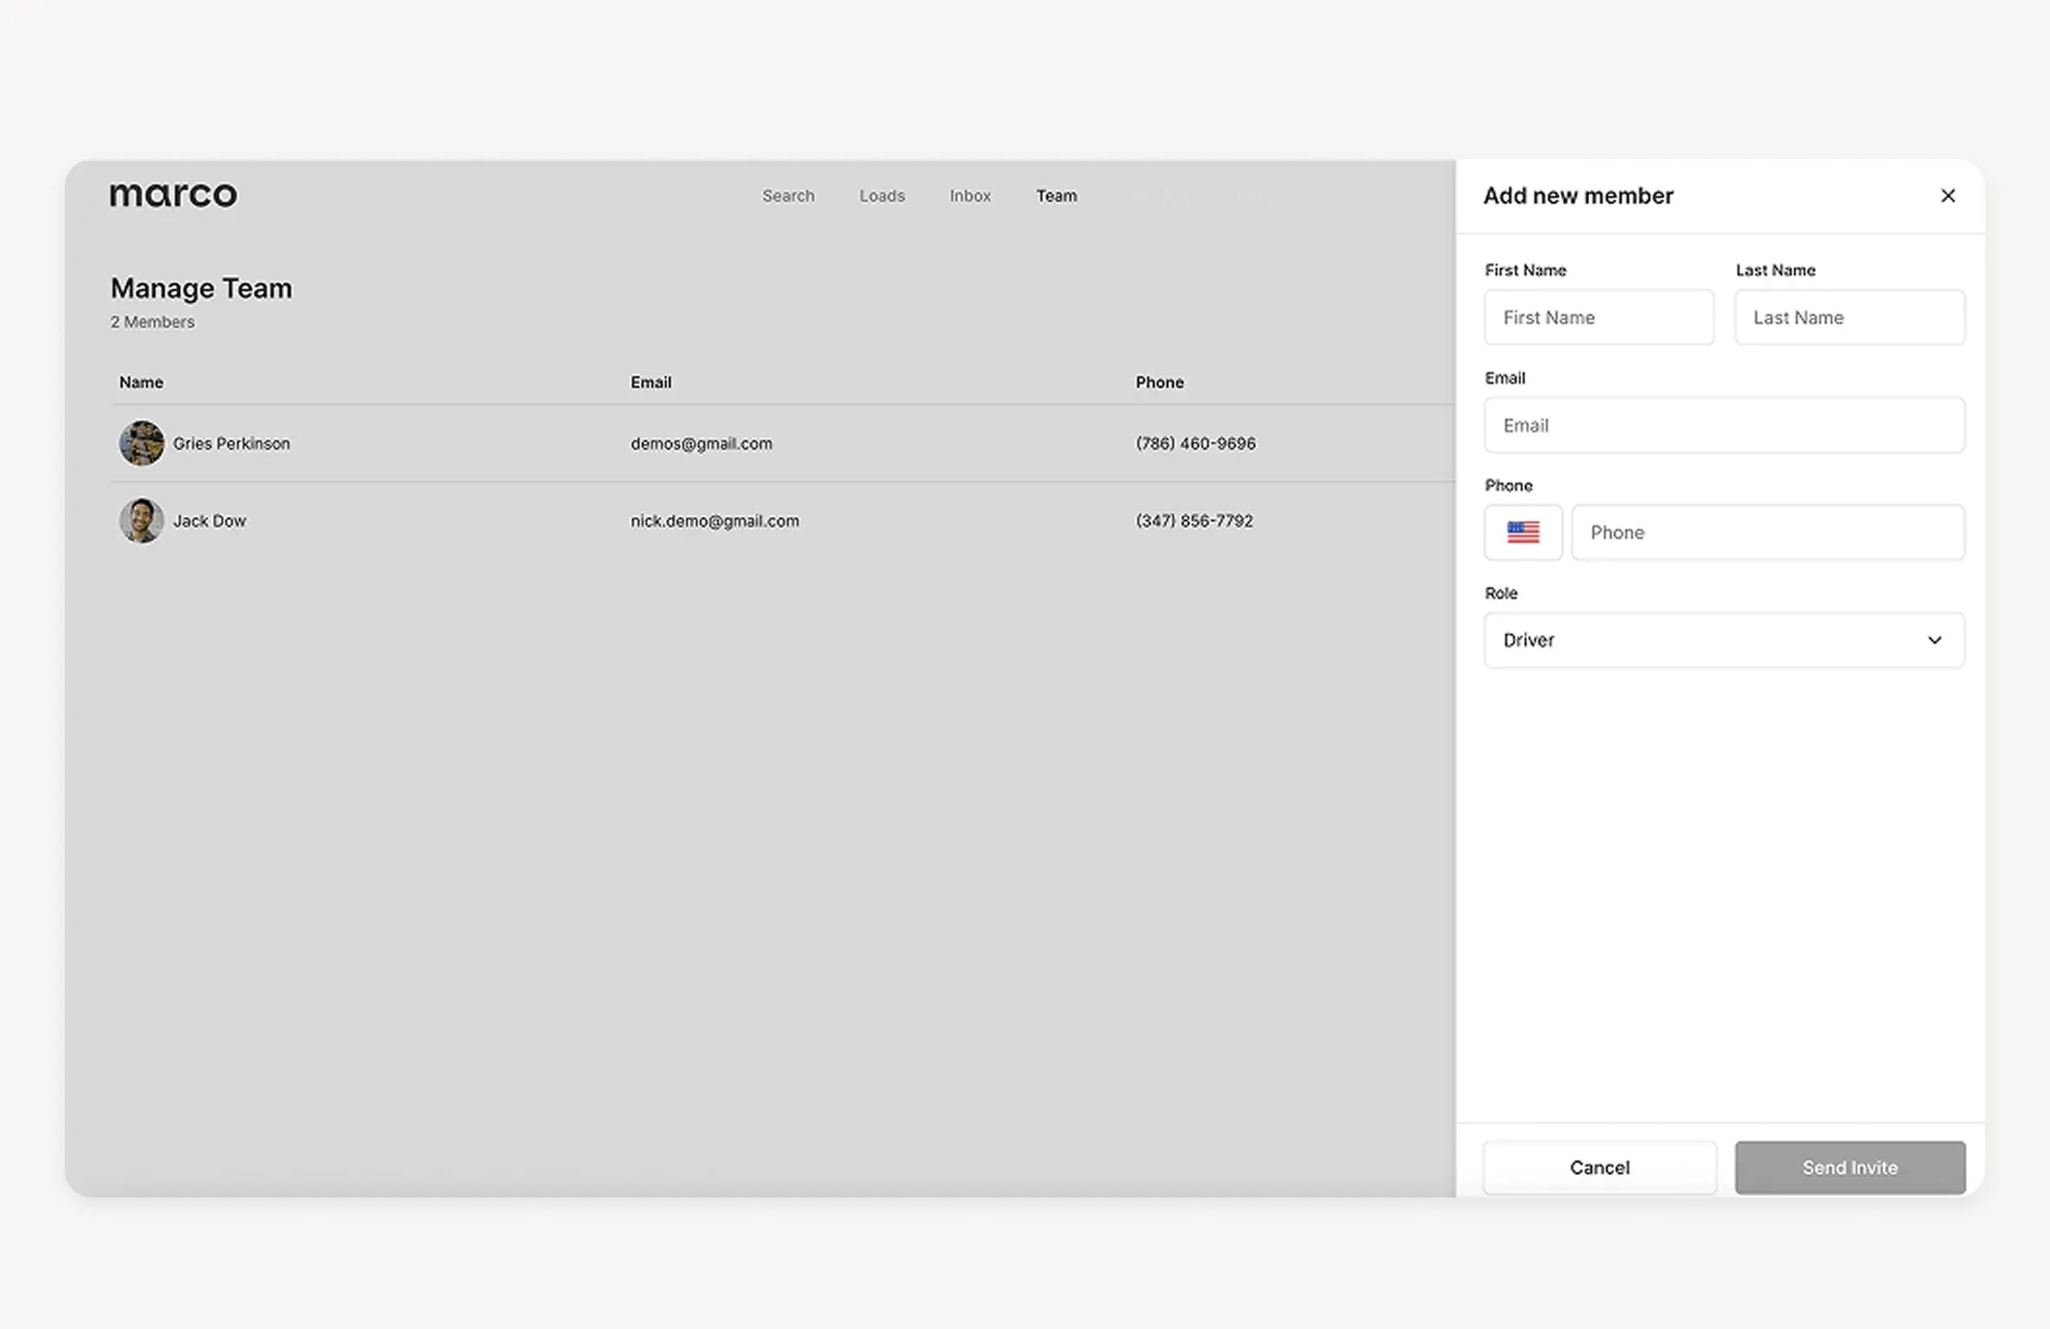This screenshot has height=1329, width=2050.
Task: Click Gries Perkinson's avatar photo
Action: (x=141, y=443)
